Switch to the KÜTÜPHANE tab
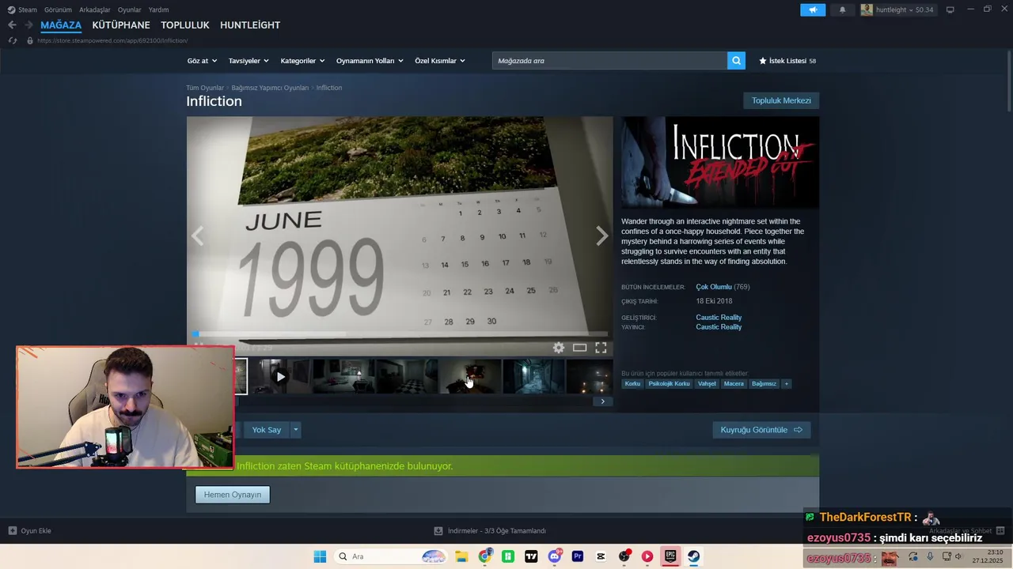 [121, 25]
